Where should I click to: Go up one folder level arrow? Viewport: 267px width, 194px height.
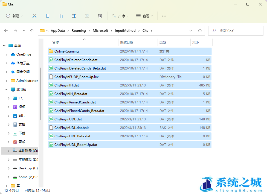32,31
